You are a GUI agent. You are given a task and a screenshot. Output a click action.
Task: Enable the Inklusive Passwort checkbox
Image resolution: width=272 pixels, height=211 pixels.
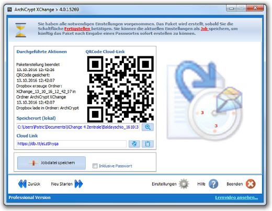point(95,166)
